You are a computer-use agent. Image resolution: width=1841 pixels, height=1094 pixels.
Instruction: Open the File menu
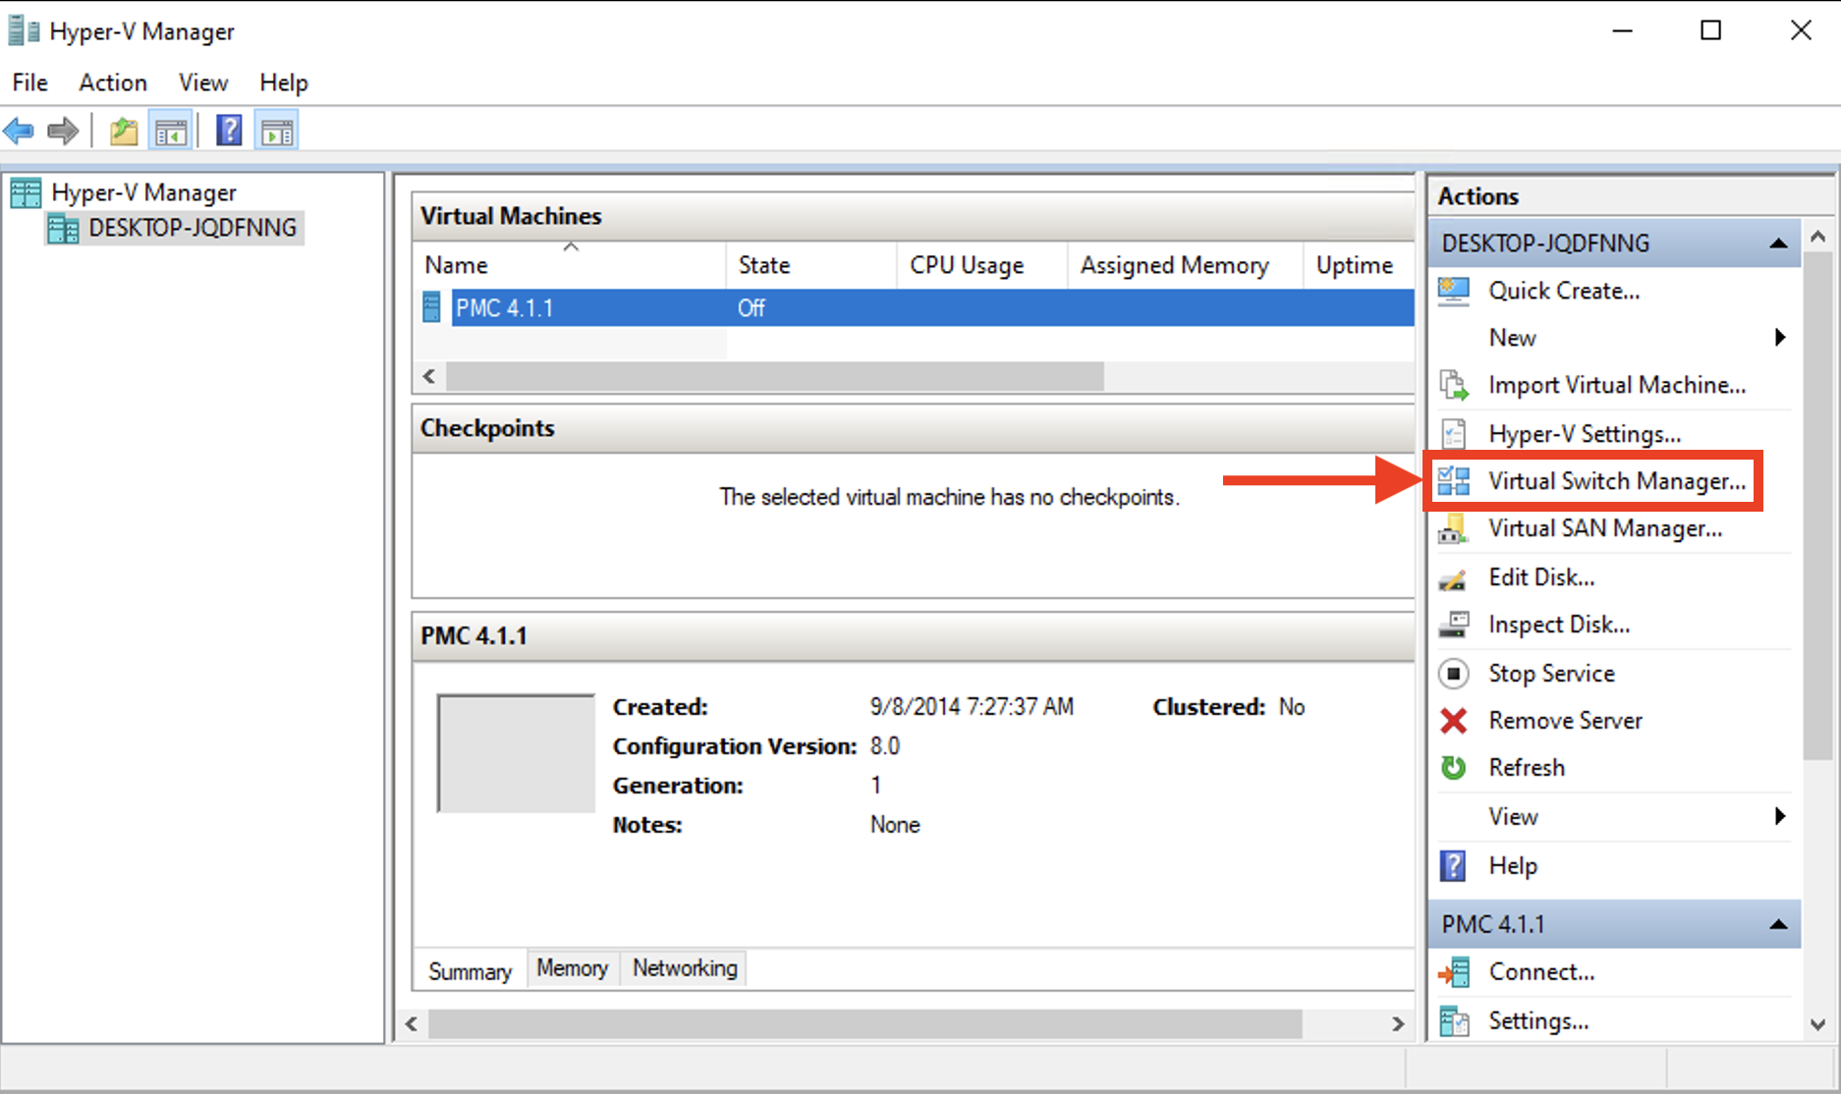[29, 82]
